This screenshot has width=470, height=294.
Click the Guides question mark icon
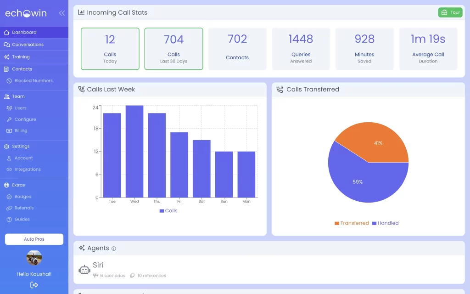point(10,220)
